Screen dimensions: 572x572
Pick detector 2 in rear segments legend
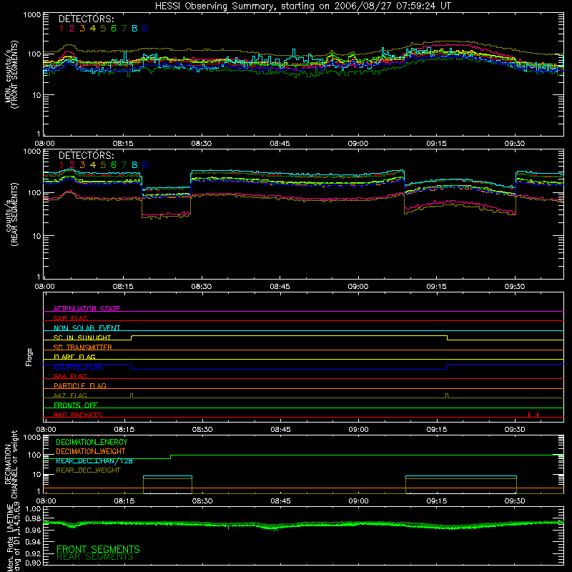[72, 165]
